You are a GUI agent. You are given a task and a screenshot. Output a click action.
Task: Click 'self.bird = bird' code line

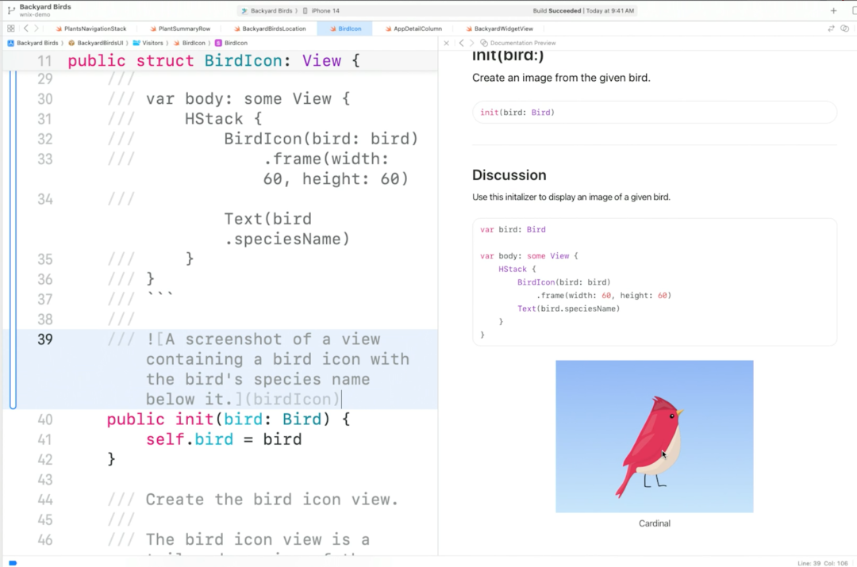click(x=224, y=439)
